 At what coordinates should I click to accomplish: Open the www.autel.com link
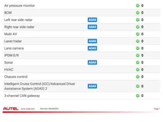click(x=28, y=109)
